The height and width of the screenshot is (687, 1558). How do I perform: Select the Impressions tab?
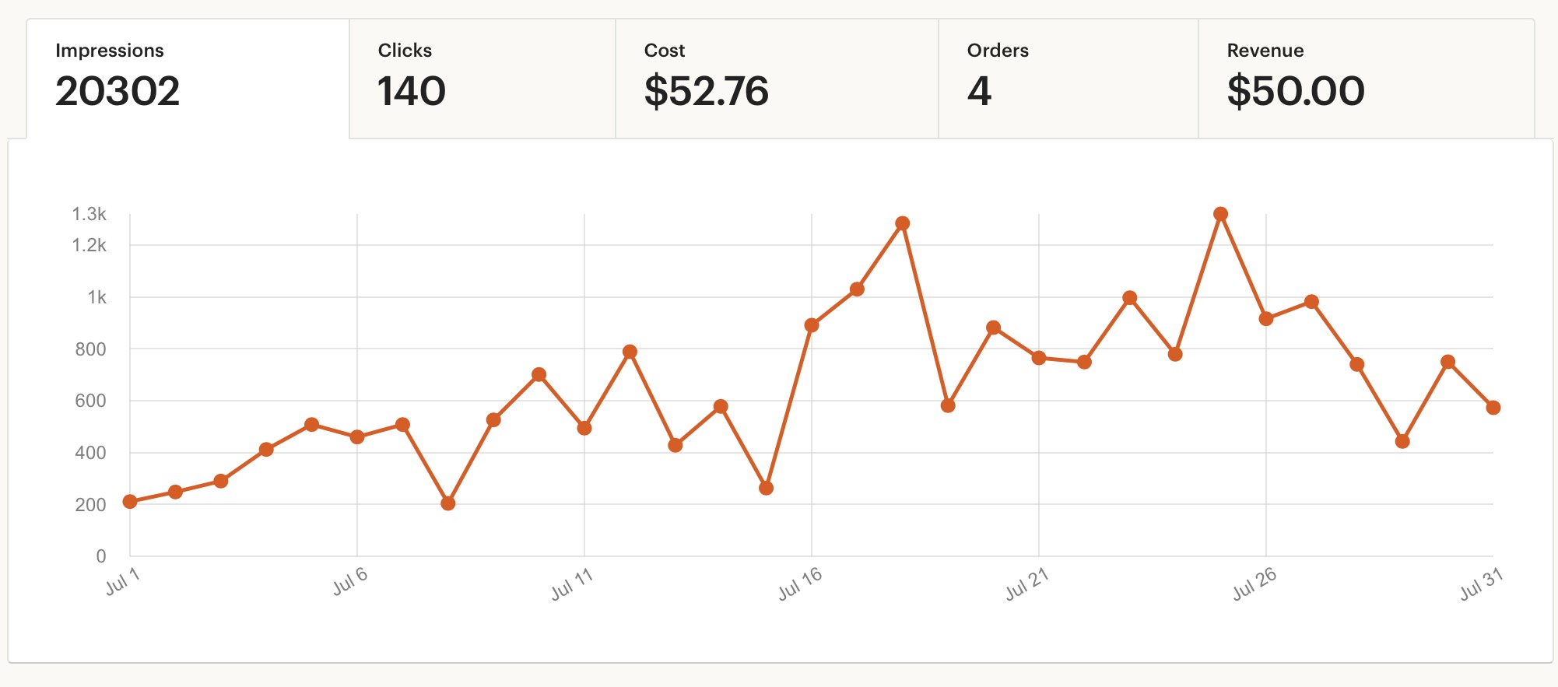pyautogui.click(x=188, y=79)
